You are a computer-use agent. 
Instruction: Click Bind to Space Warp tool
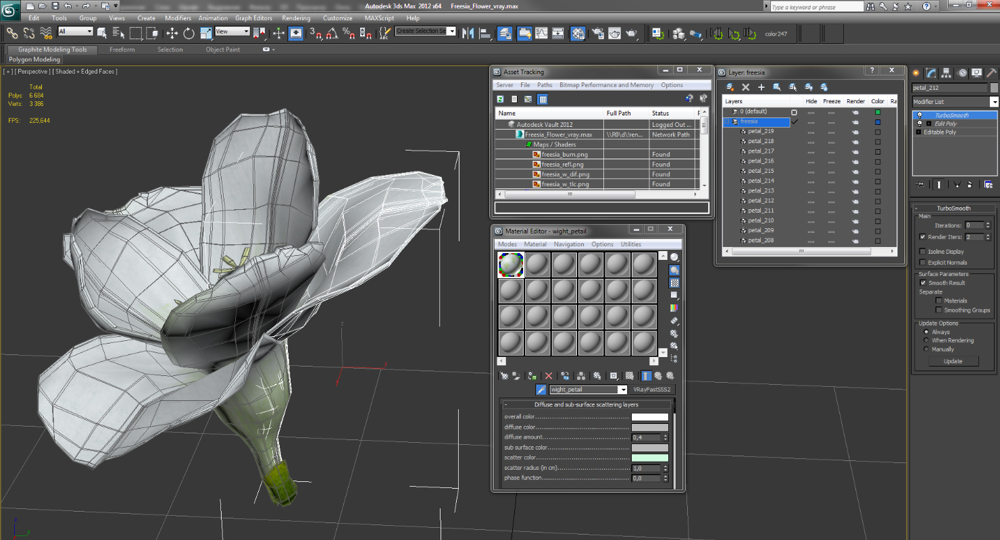[x=46, y=32]
